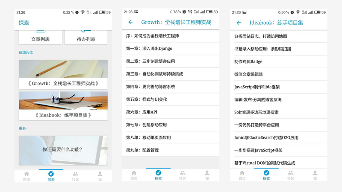This screenshot has width=342, height=192.
Task: Open the 《Growth：全栈增长工程师实战》 book card
Action: pos(63,74)
